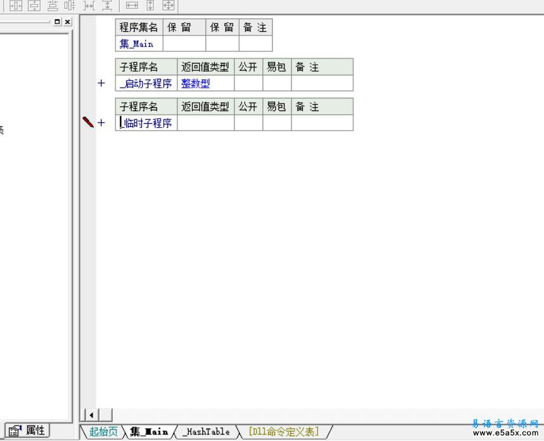Click the stacked bars vertical distribute icon
Viewport: 544px width, 441px height.
[x=53, y=5]
